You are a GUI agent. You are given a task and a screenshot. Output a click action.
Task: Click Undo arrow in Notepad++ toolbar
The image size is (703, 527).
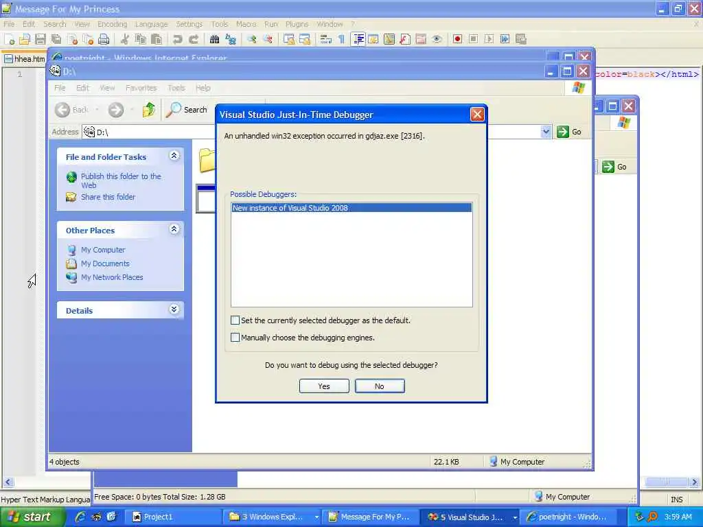(x=178, y=39)
